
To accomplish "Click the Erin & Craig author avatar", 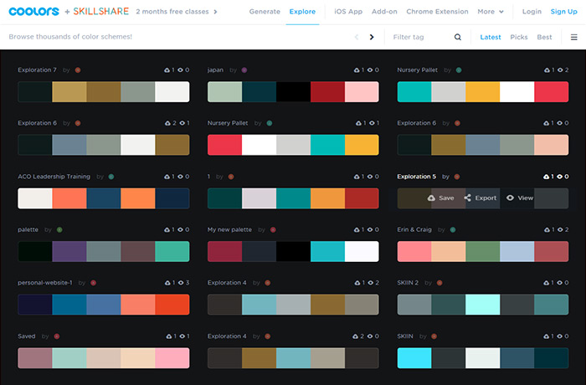I will (453, 229).
